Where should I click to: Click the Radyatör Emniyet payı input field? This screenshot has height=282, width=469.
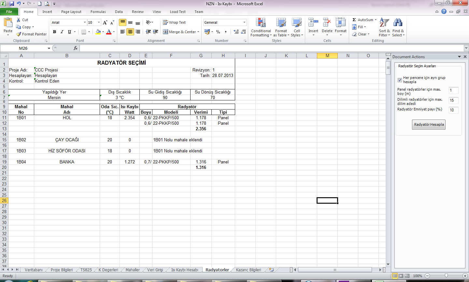pyautogui.click(x=453, y=110)
